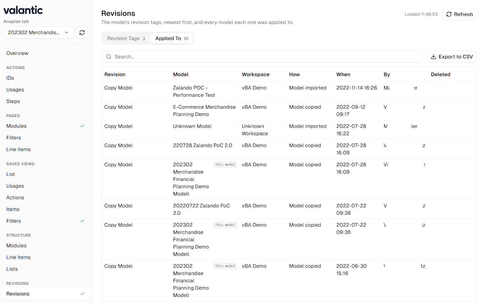Click the Deleted column header
The width and height of the screenshot is (485, 303).
(441, 75)
